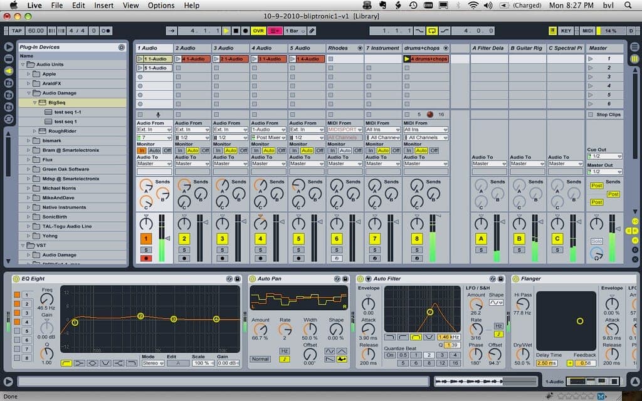The image size is (642, 401).
Task: Launch scene 3 in Master track
Action: pos(591,77)
